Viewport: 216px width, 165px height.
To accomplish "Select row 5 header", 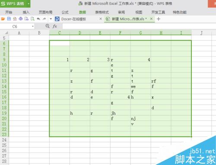I will click(4, 38).
